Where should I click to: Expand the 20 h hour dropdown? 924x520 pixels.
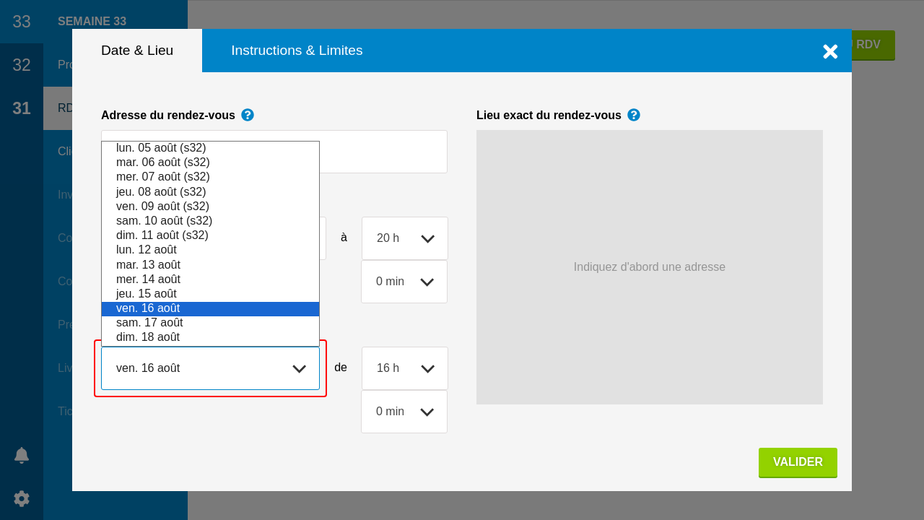[404, 238]
